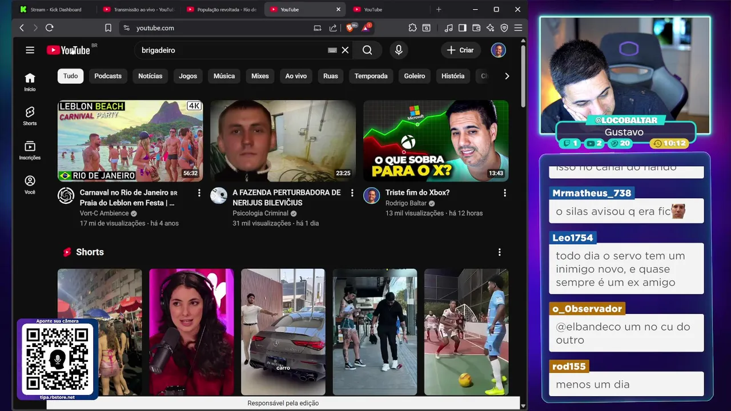Image resolution: width=731 pixels, height=411 pixels.
Task: Click the Criar button
Action: pyautogui.click(x=460, y=50)
